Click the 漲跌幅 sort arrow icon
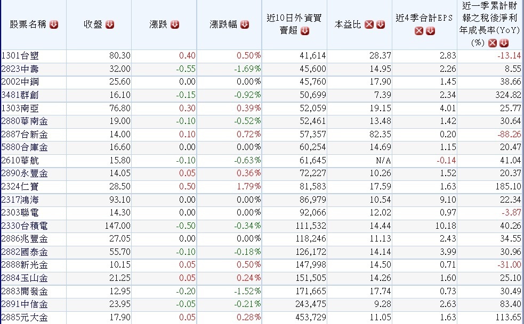524x324 pixels. click(244, 24)
